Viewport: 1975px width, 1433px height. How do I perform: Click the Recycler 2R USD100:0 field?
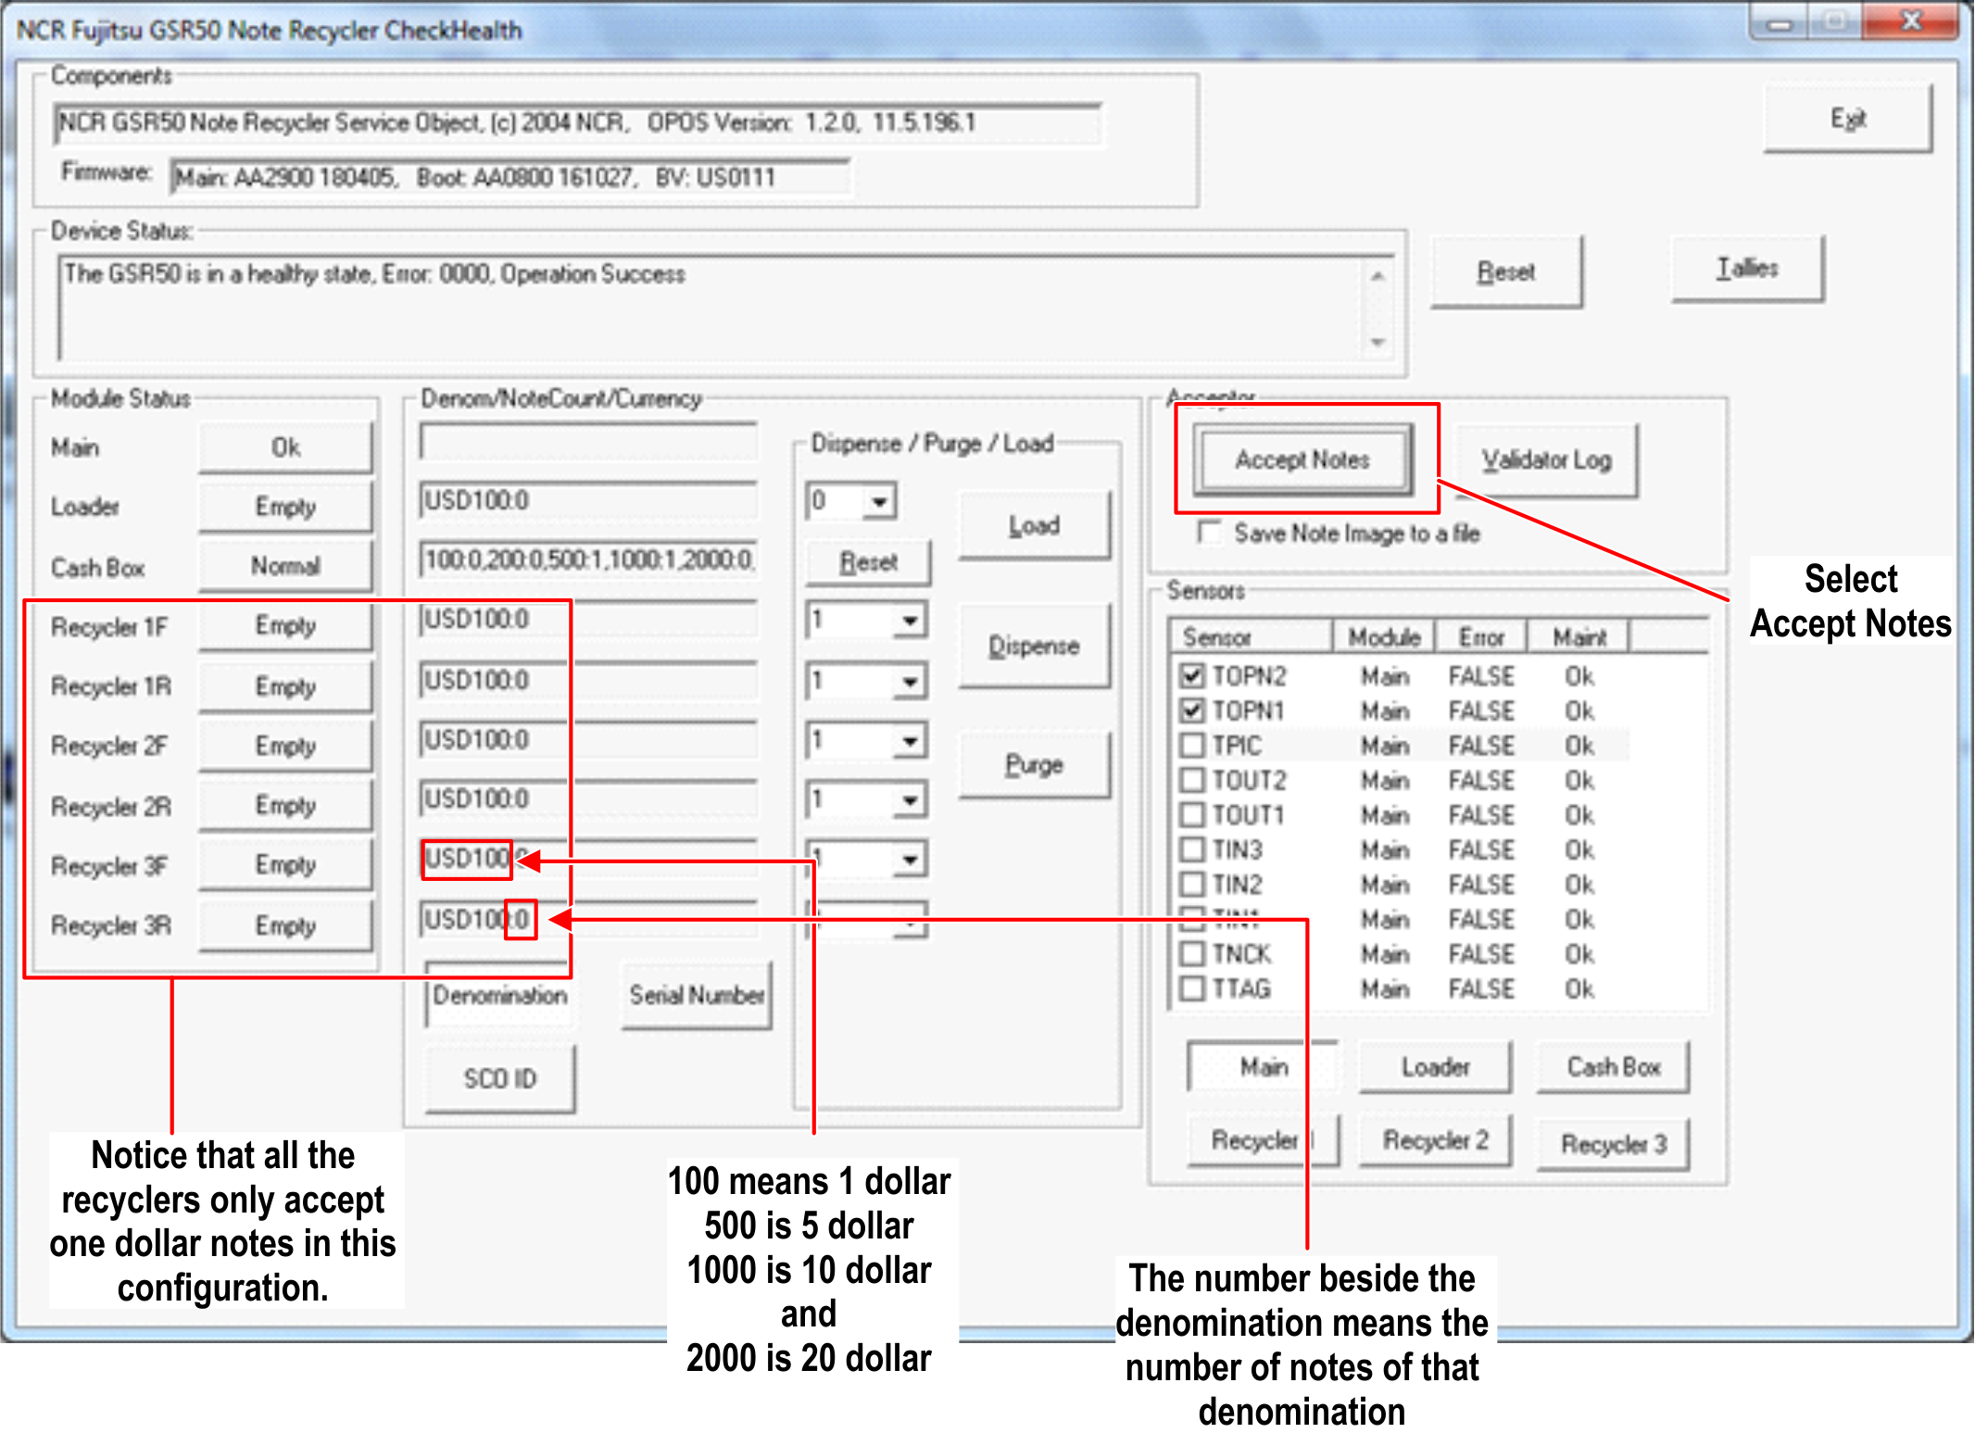click(x=589, y=799)
